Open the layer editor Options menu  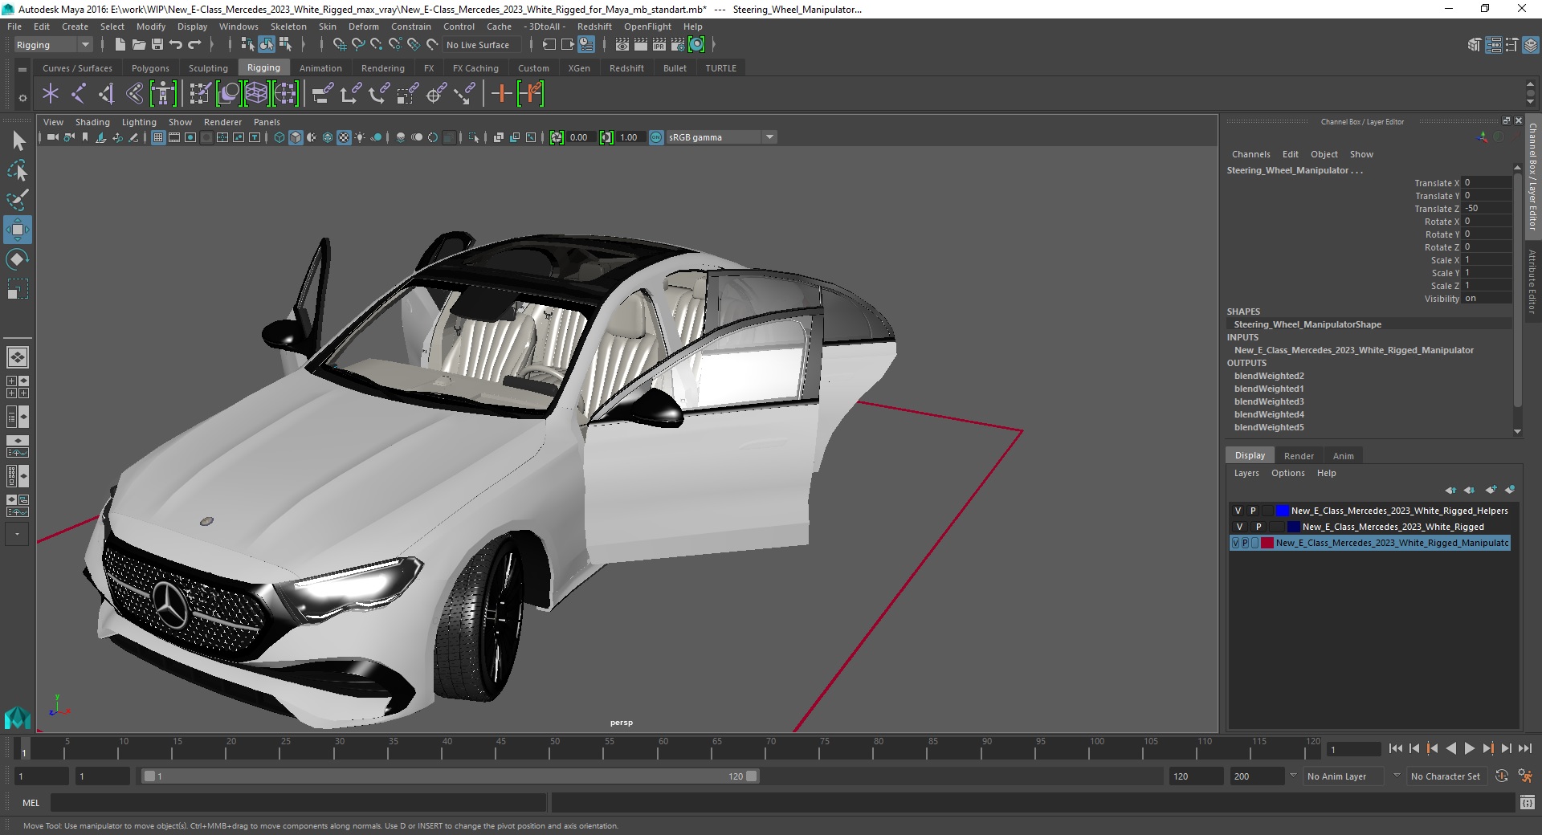tap(1287, 473)
